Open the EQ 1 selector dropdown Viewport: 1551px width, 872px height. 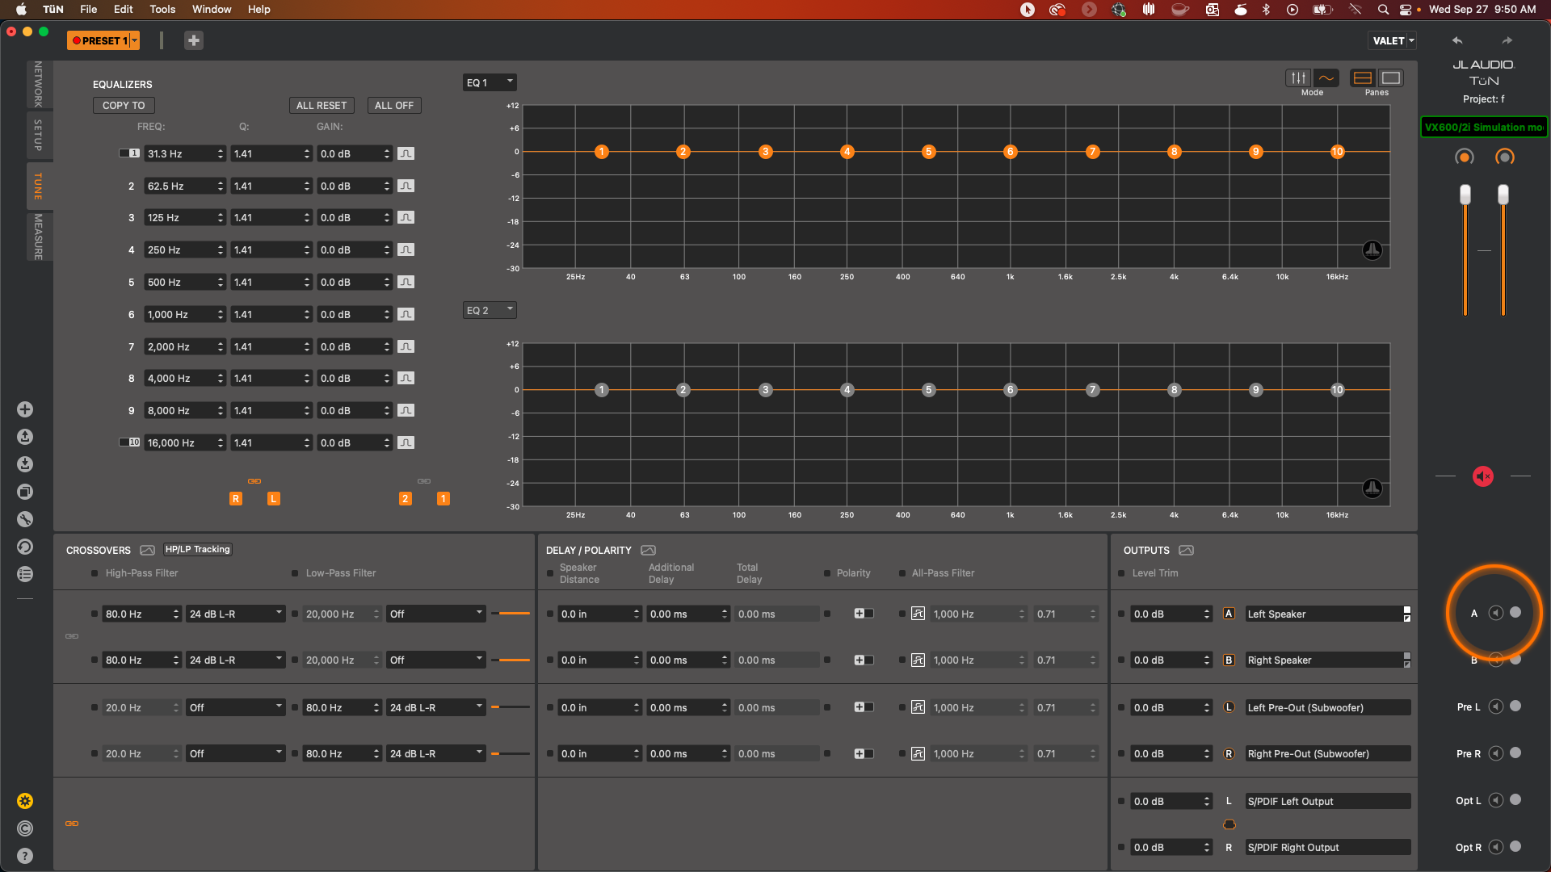click(490, 82)
